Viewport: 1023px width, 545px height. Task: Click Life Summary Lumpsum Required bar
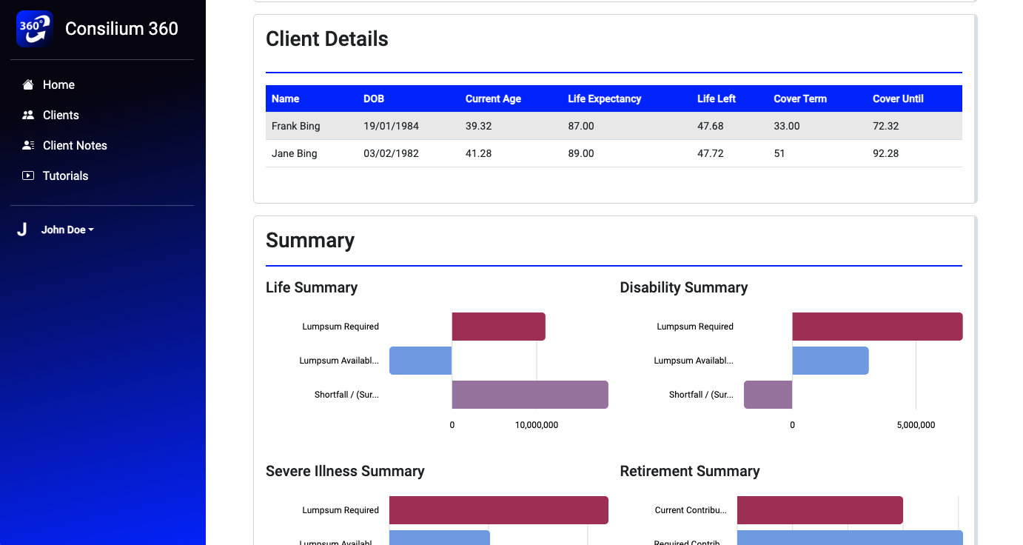[x=498, y=327]
